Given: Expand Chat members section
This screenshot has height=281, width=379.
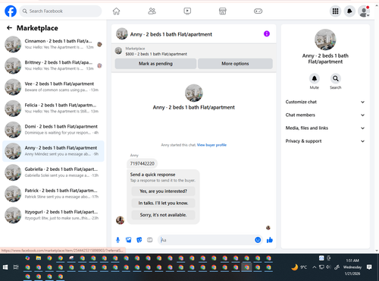Looking at the screenshot, I should pos(325,115).
